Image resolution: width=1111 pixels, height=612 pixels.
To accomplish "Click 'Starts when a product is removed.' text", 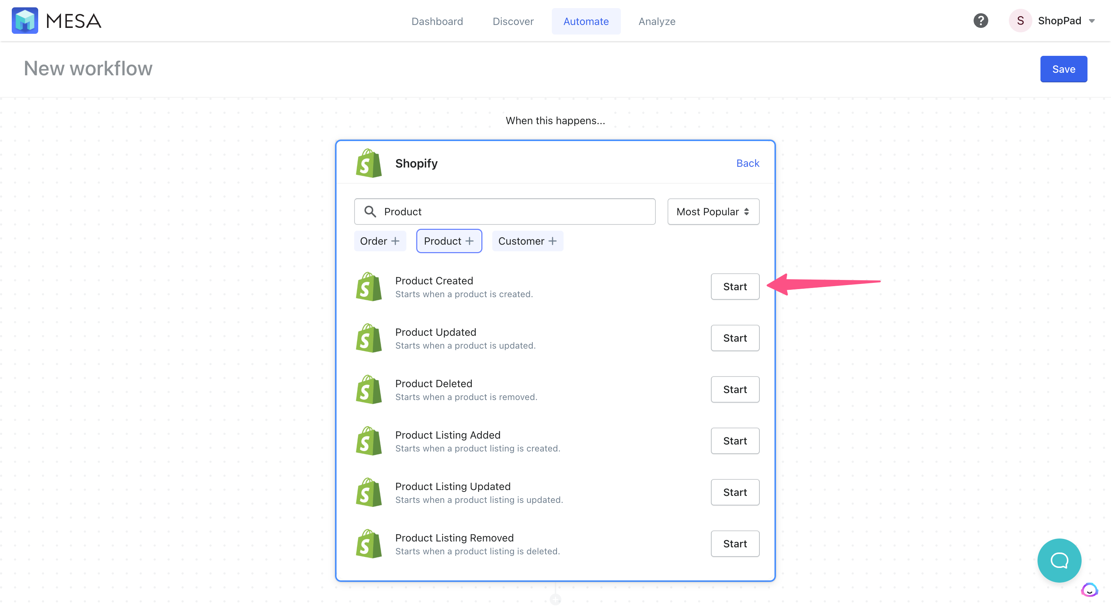I will pos(466,396).
